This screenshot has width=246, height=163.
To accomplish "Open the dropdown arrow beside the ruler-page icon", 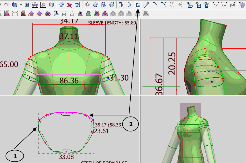I will click(21, 5).
